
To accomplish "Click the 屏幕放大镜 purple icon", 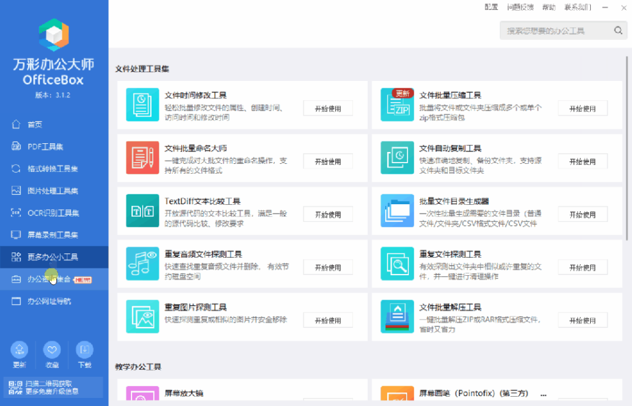I will point(142,393).
